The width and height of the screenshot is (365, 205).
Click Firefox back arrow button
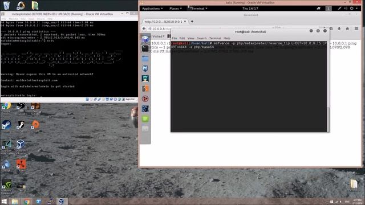(x=144, y=28)
